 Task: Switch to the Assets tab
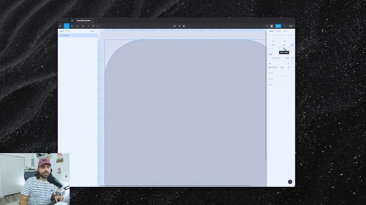pos(67,31)
